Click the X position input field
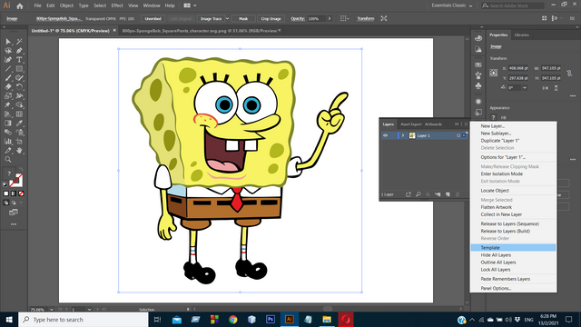Viewport: 581px width, 327px height. (518, 68)
